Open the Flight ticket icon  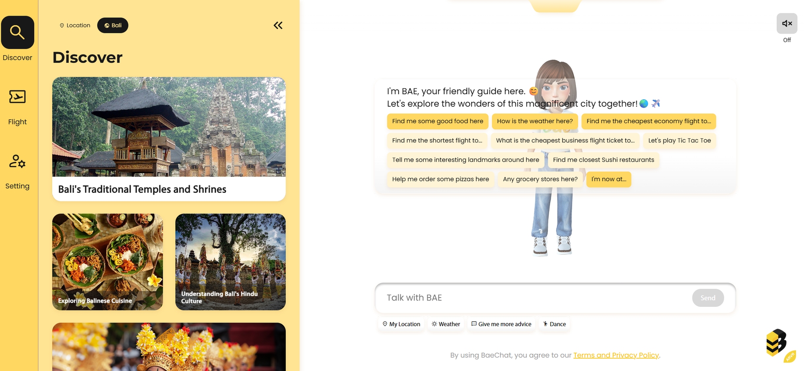(x=17, y=97)
